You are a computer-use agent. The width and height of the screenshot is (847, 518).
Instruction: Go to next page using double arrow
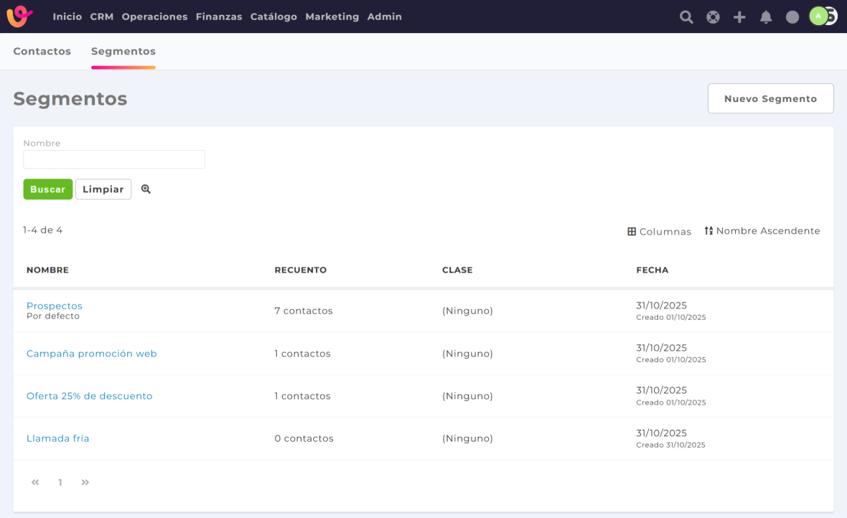[85, 483]
